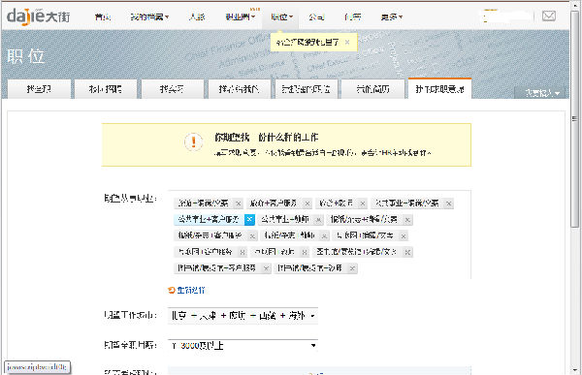Open the 我的档案 dropdown in top navigation

coord(149,16)
